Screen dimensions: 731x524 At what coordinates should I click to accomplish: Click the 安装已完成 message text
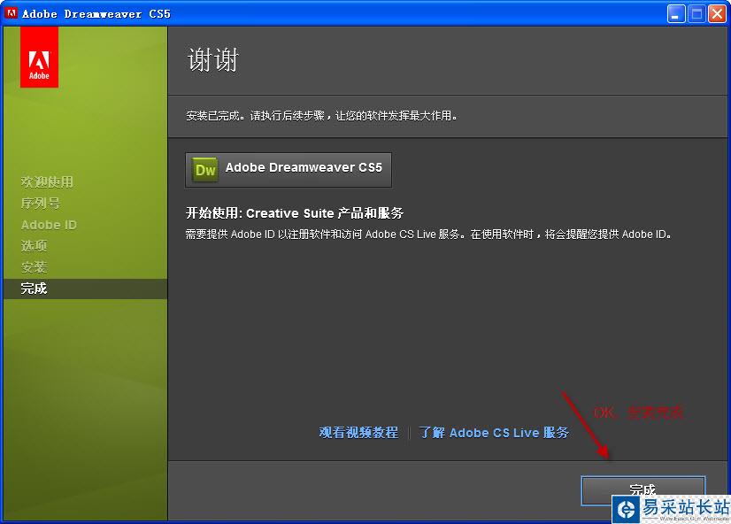(x=321, y=115)
